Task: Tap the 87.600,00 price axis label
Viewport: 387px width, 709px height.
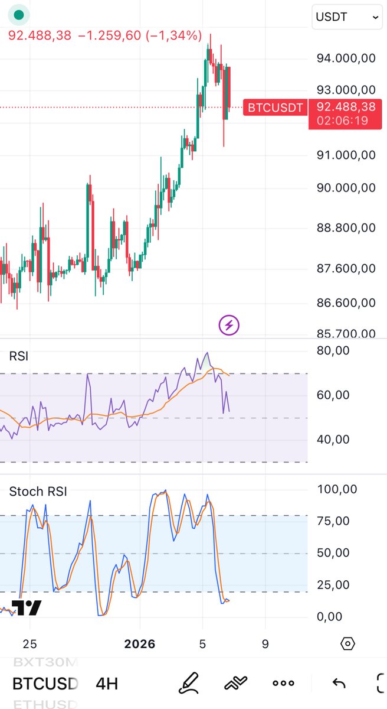Action: [x=346, y=268]
